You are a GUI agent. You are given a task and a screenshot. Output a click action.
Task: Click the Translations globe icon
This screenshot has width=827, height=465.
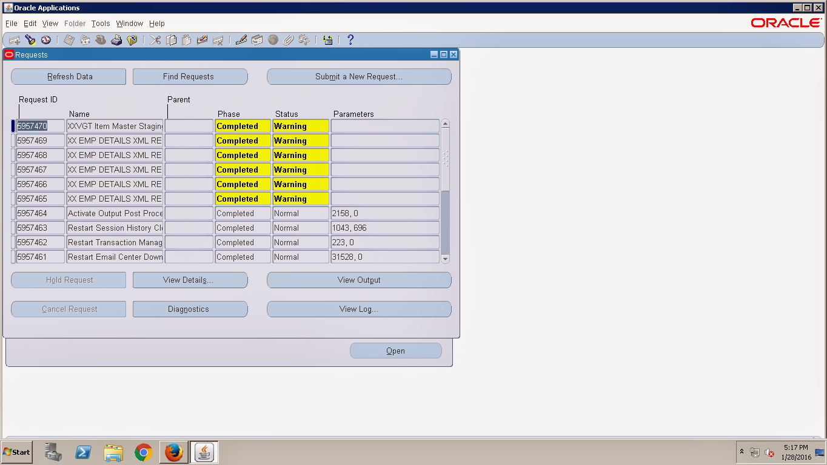[x=273, y=40]
